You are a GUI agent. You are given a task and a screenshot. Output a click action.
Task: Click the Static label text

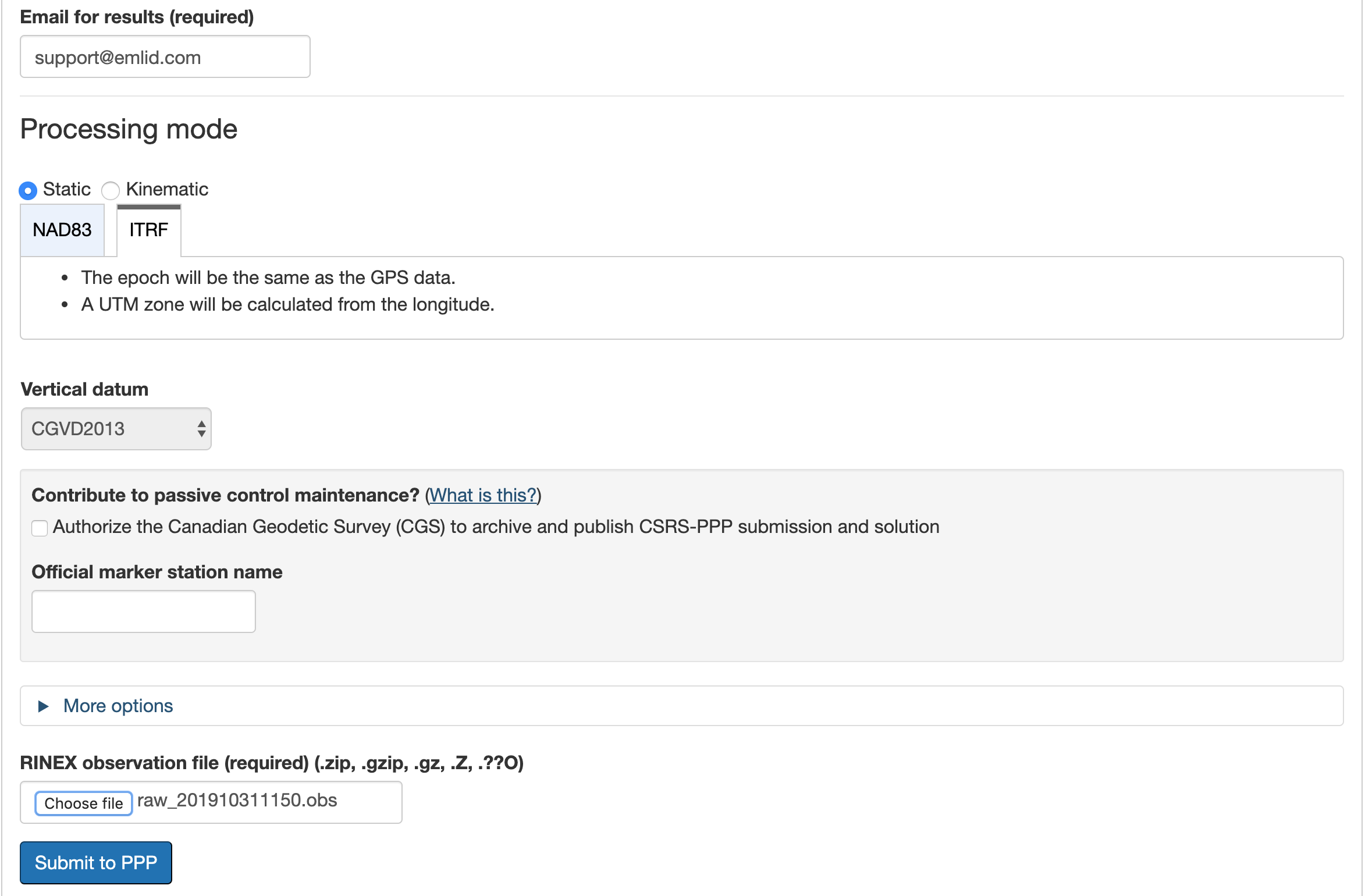click(x=67, y=190)
